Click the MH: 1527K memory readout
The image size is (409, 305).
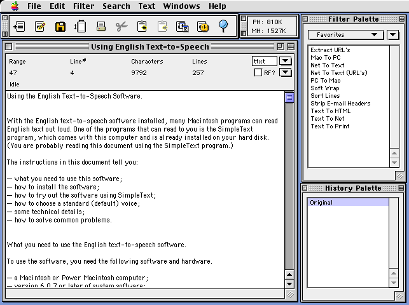(x=268, y=31)
